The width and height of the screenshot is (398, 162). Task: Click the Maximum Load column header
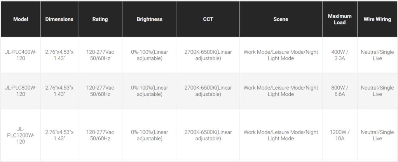point(339,19)
